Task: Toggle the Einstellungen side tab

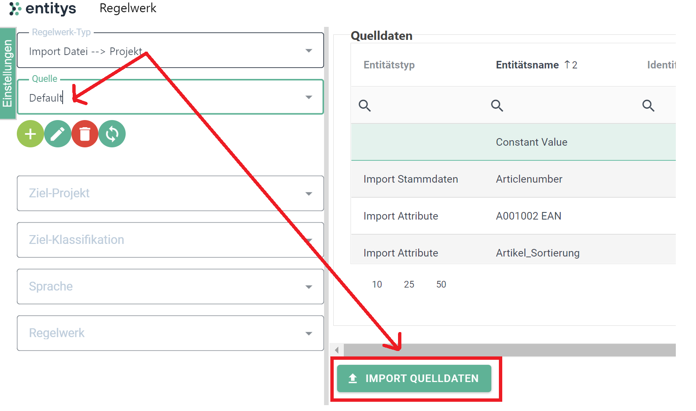Action: (8, 73)
